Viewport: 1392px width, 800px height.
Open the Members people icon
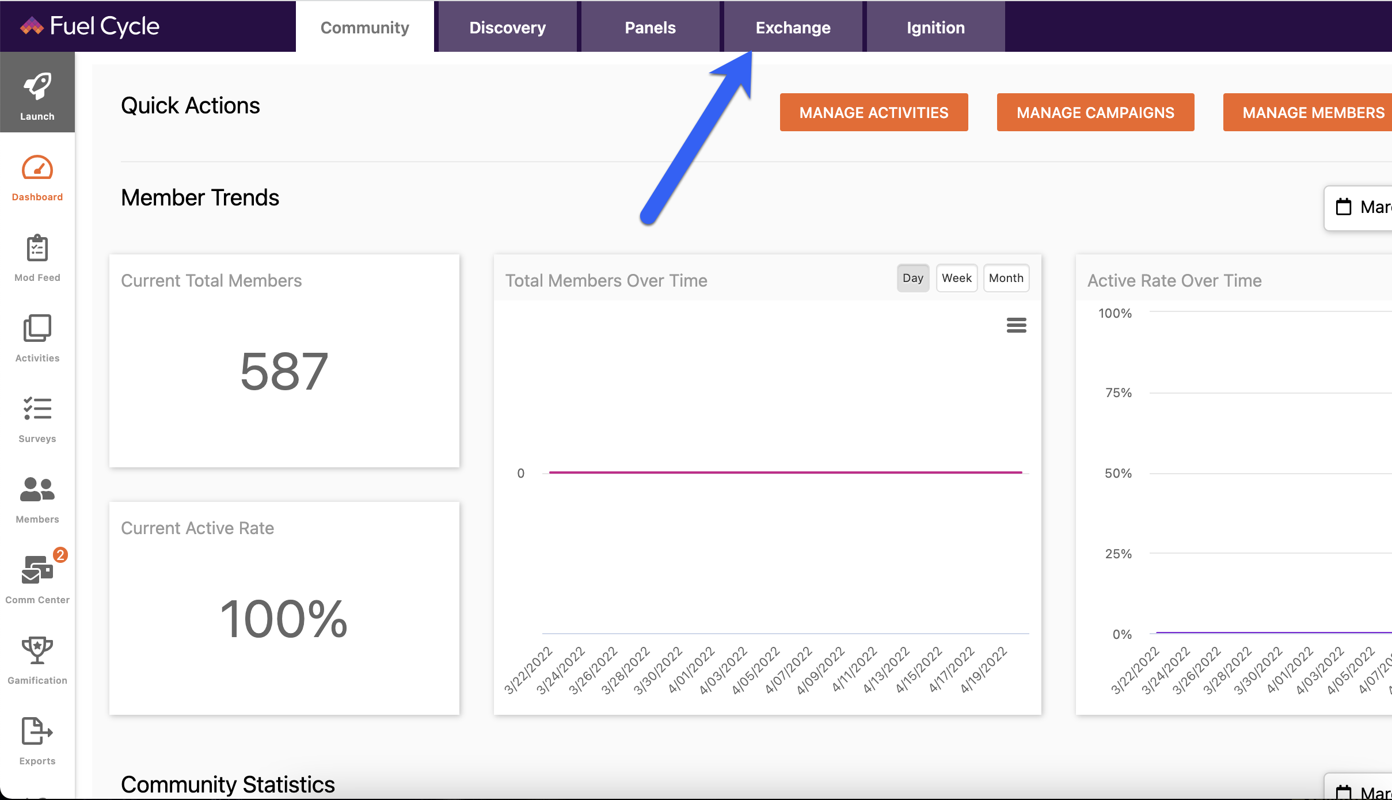37,489
